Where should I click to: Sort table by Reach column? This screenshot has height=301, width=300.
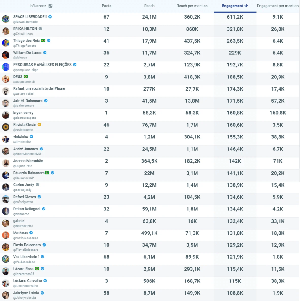point(149,6)
